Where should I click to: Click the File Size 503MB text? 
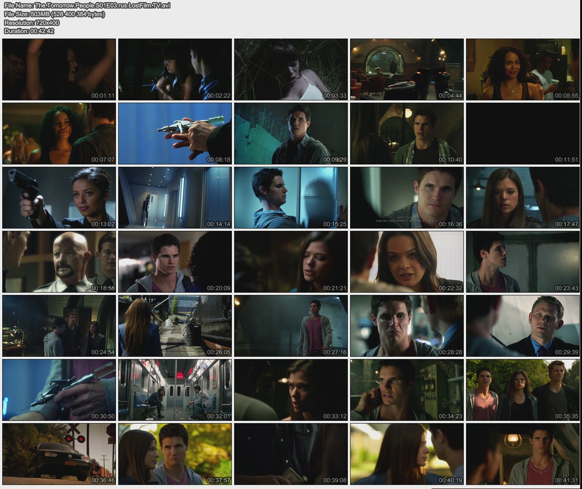[x=55, y=14]
